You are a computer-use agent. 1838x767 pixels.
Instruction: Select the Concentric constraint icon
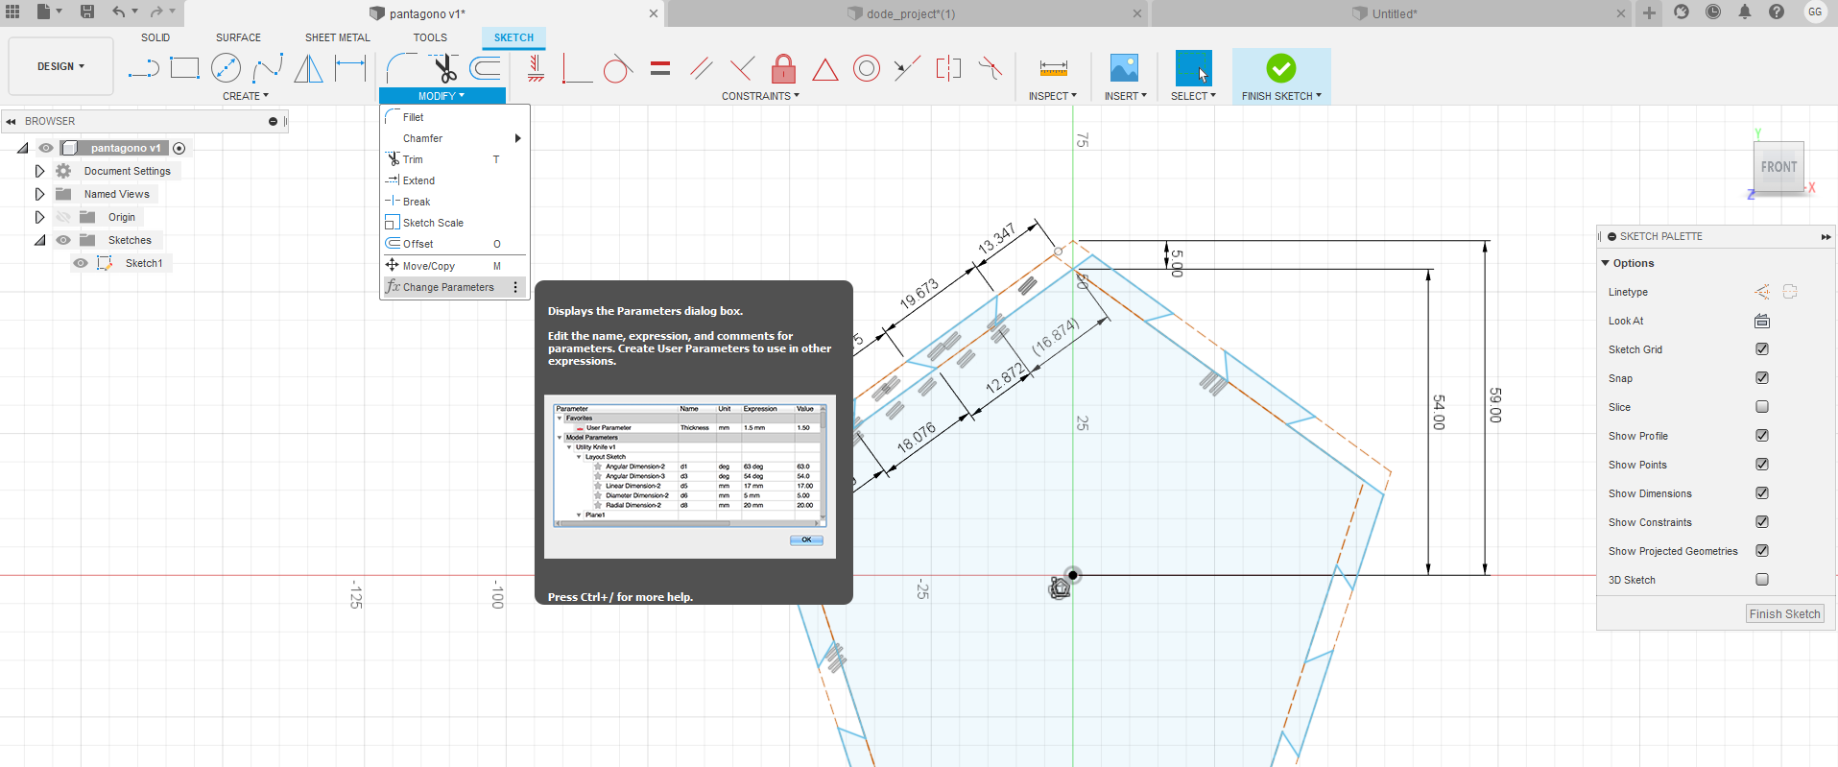[x=866, y=68]
